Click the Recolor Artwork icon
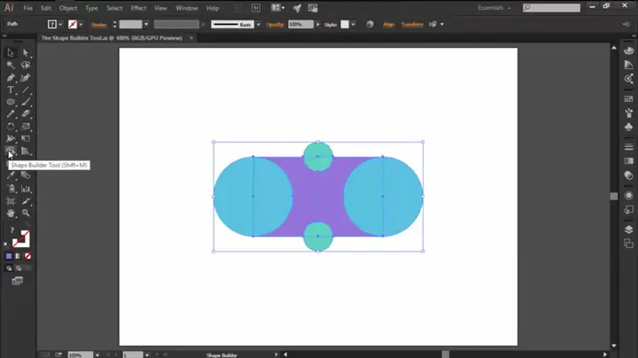 click(x=370, y=25)
